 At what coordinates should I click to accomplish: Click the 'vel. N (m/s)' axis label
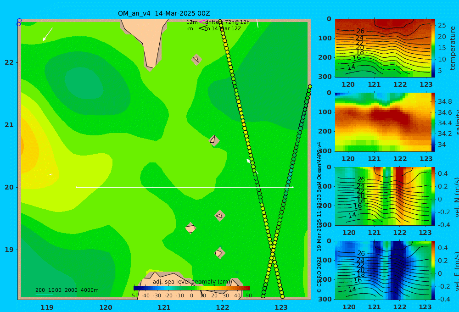tap(456, 197)
